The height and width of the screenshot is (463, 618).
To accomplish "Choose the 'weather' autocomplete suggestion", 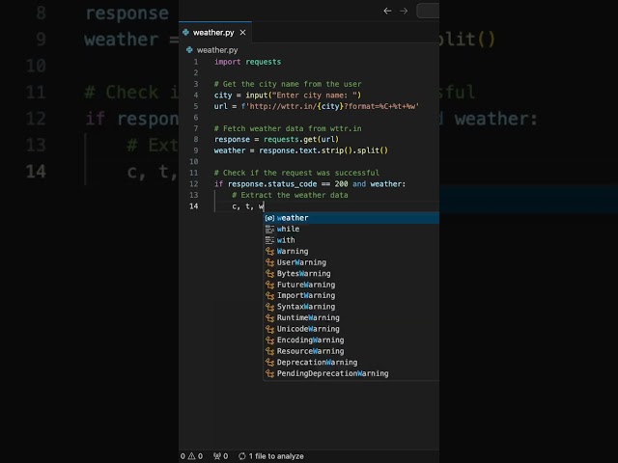I will pos(351,218).
